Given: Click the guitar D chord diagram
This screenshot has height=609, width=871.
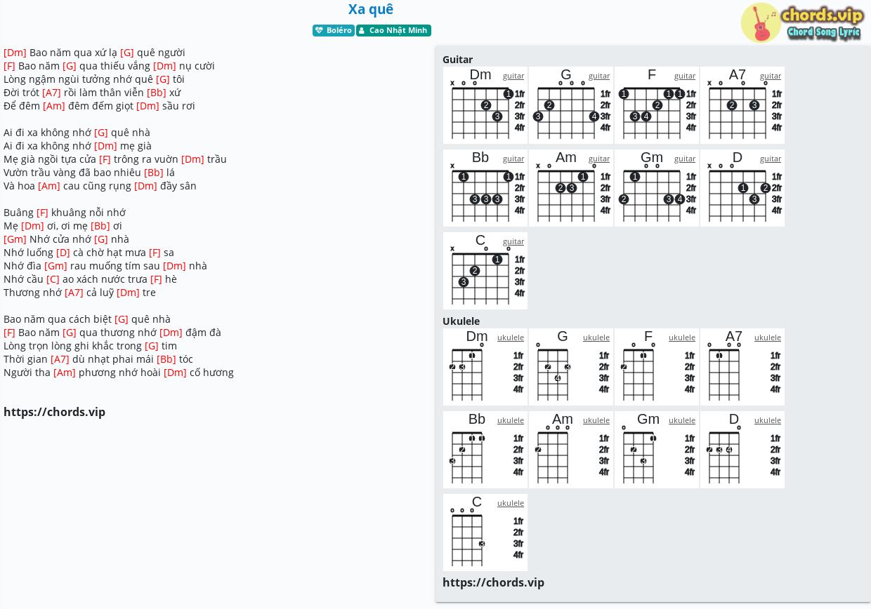Looking at the screenshot, I should click(x=742, y=188).
